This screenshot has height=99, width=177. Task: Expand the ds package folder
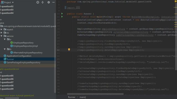click(x=1, y=33)
